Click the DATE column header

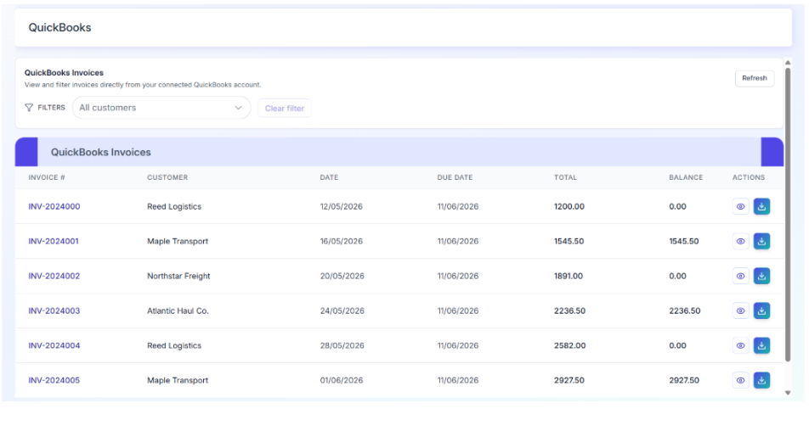pos(329,177)
